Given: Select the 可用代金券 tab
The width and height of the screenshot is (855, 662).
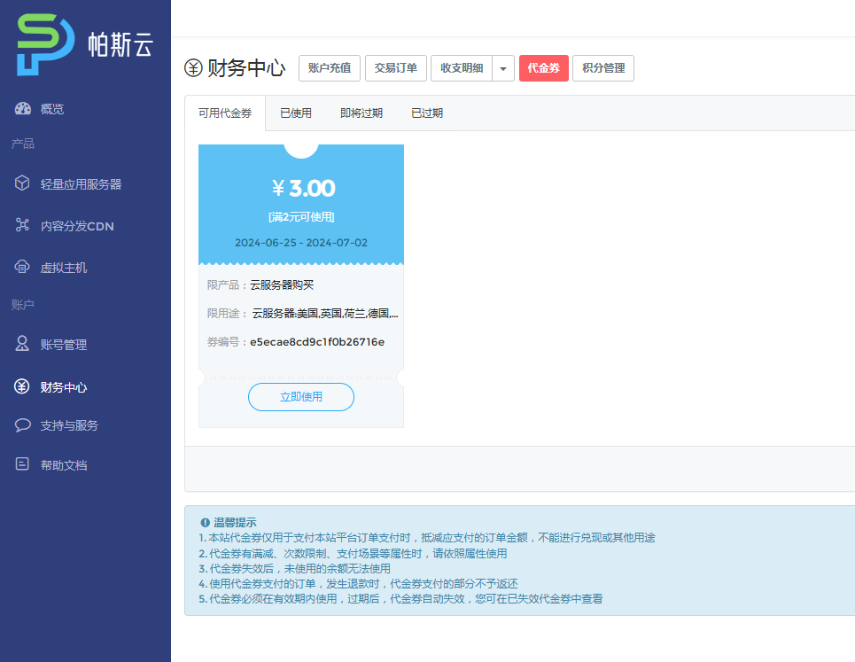Looking at the screenshot, I should point(225,113).
